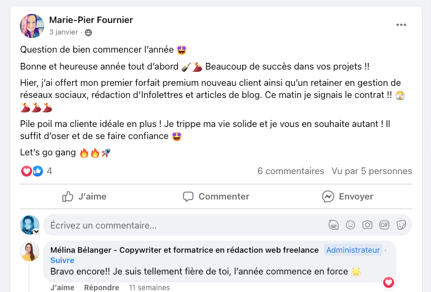The width and height of the screenshot is (431, 292).
Task: Click the avatar sticker icon in comment box
Action: coord(333,225)
